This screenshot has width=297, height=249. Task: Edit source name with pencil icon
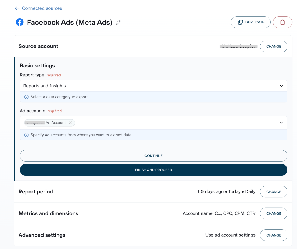tap(118, 22)
